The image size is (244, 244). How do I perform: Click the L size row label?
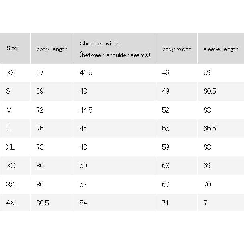(x=8, y=129)
